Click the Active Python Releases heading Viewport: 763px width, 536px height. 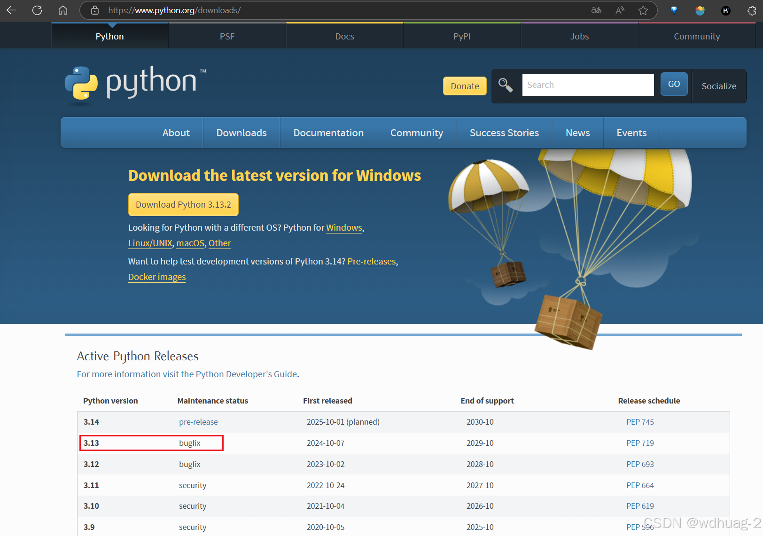click(x=138, y=357)
